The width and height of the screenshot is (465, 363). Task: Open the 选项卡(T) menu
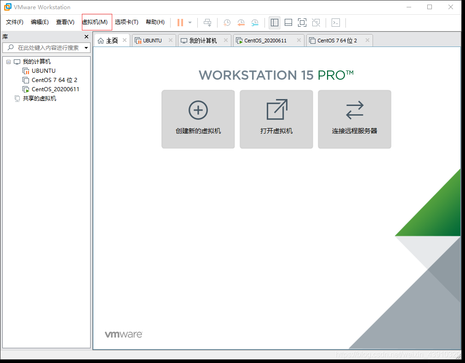click(126, 22)
